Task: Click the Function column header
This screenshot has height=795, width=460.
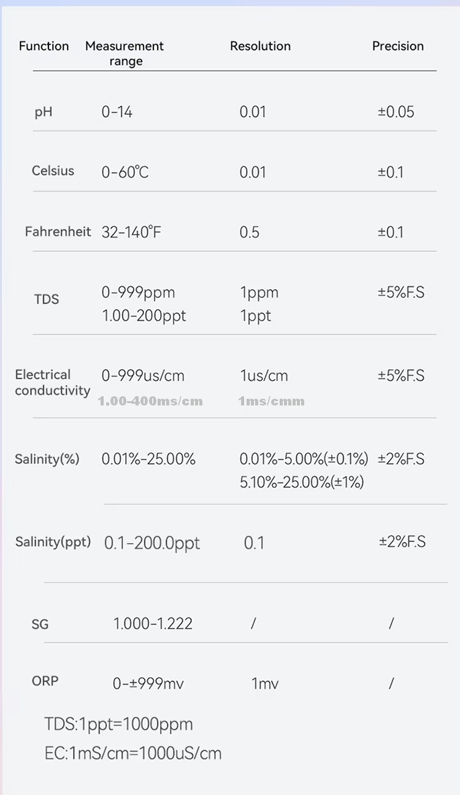Action: [44, 46]
